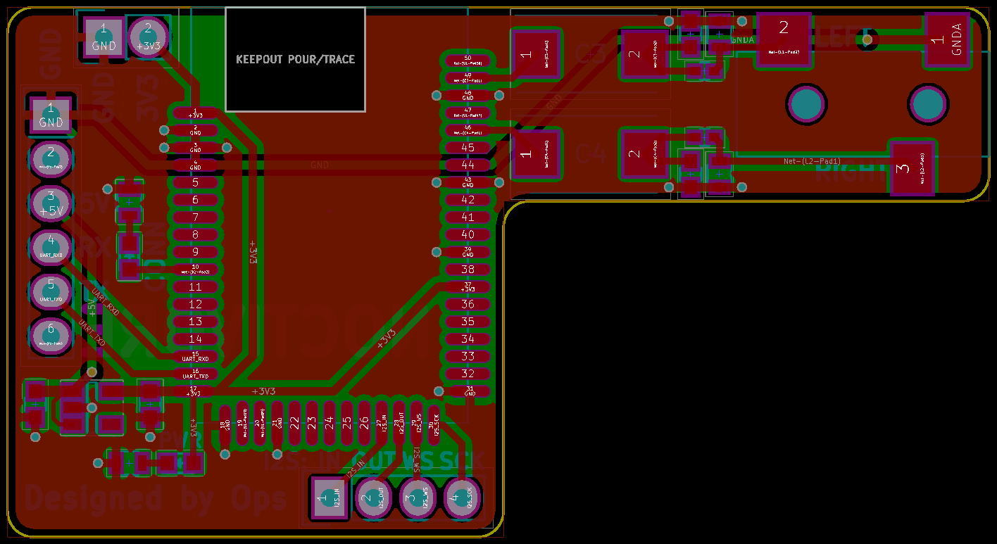The image size is (997, 544).
Task: Select the GND trace label mid-board
Action: click(319, 165)
